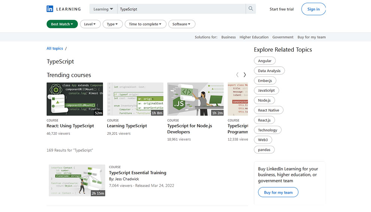This screenshot has width=371, height=212.
Task: Open the Time to complete filter
Action: click(145, 24)
